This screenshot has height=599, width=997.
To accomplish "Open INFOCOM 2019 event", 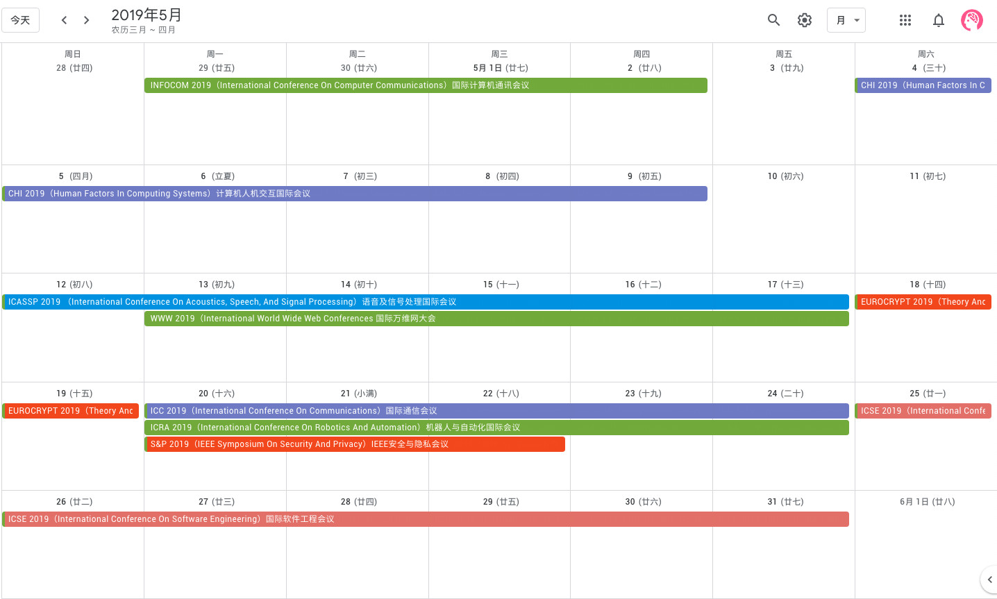I will click(426, 85).
